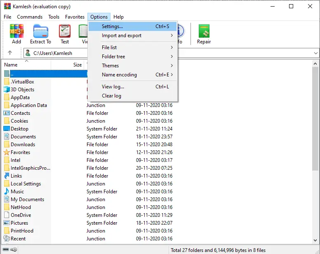
Task: Expand the File list submenu
Action: 133,47
